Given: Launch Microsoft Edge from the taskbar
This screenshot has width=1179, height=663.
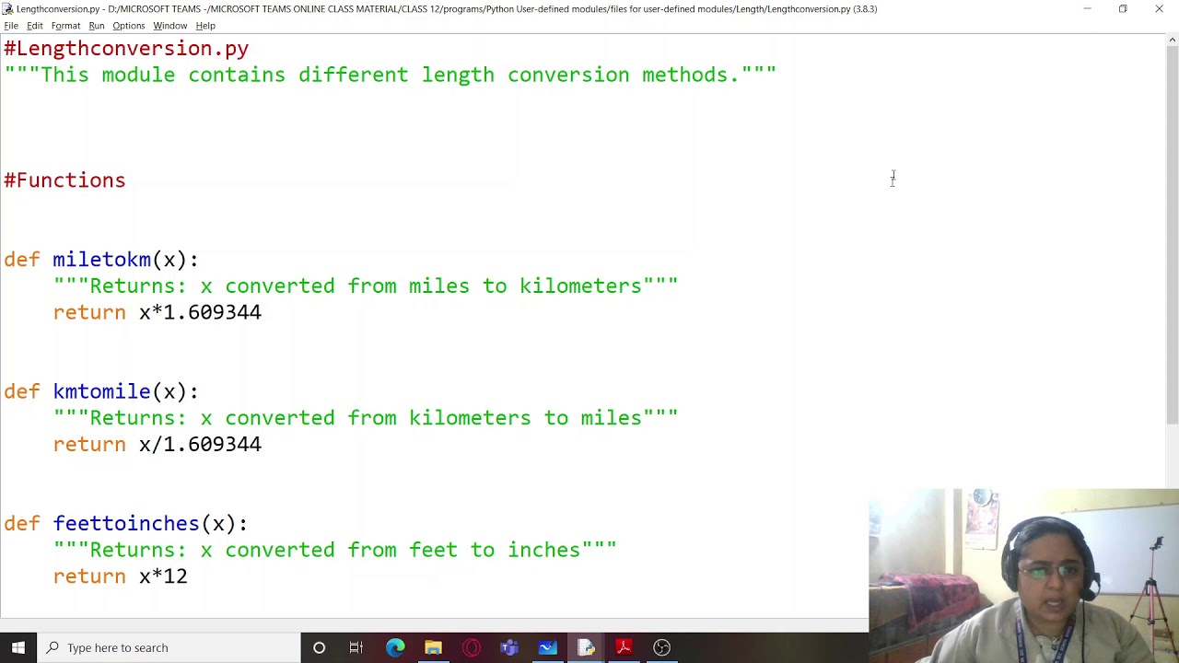Looking at the screenshot, I should tap(395, 647).
